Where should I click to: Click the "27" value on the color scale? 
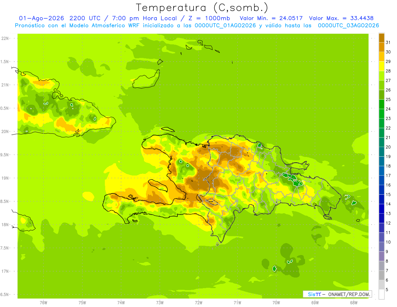[x=388, y=80]
